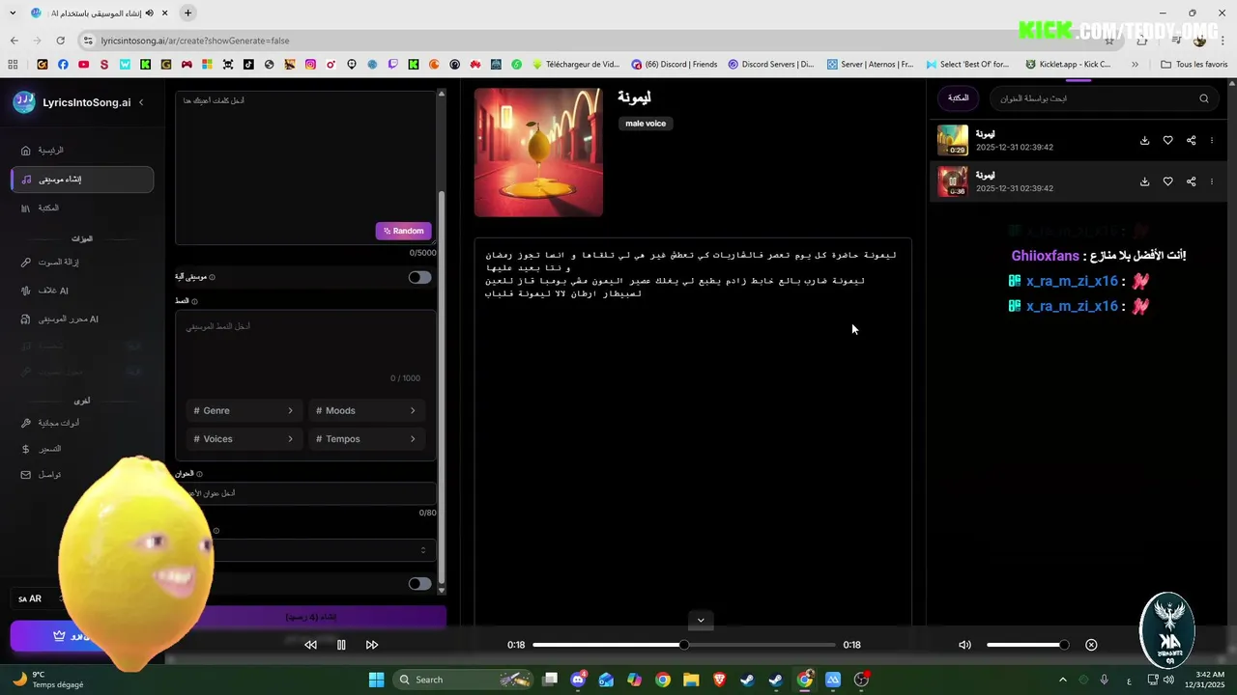Share the first ليمونة track with 0:29 thumbnail
Viewport: 1237px width, 695px height.
1191,140
